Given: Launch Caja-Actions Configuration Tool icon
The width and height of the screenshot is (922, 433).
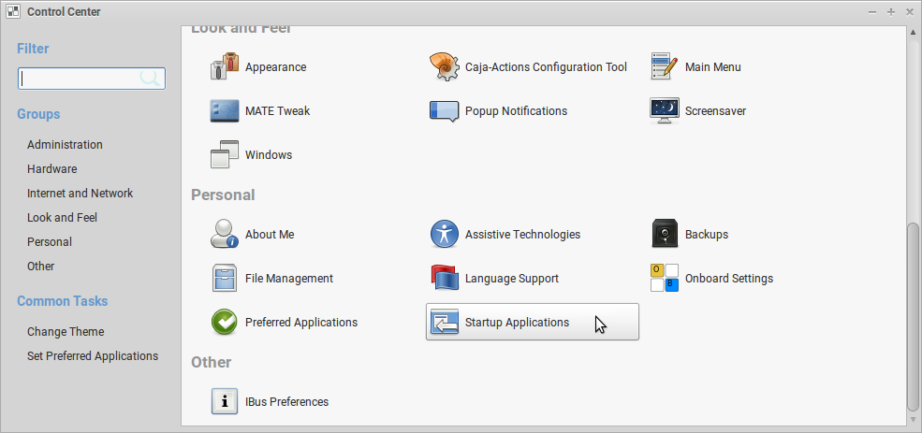Looking at the screenshot, I should point(444,67).
